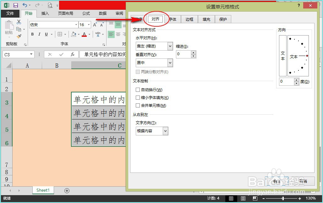The image size is (323, 203).
Task: Enable the 自动换行 wrap text option
Action: click(x=137, y=90)
